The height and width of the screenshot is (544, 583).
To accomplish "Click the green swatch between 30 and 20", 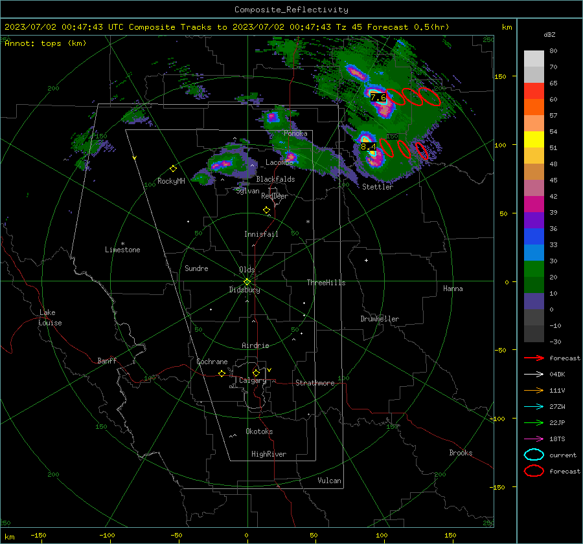I will [534, 269].
